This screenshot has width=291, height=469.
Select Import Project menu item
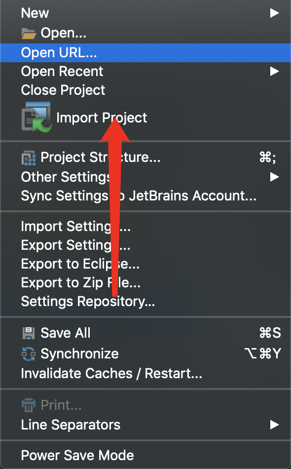tap(145, 117)
